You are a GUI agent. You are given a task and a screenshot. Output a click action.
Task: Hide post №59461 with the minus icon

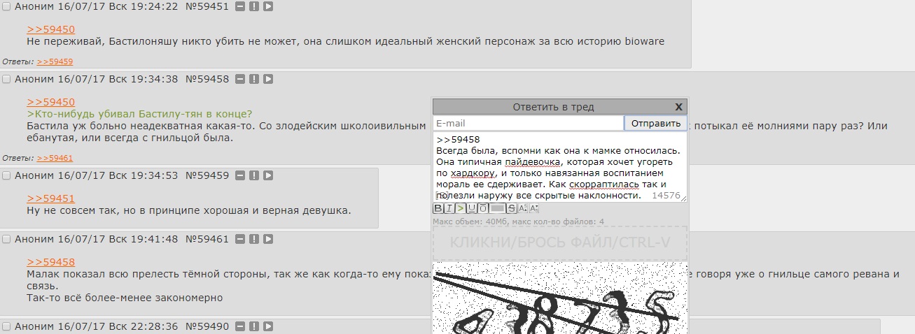[x=240, y=239]
